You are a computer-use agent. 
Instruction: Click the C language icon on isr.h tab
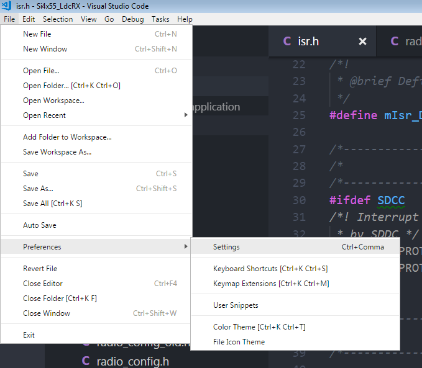click(x=287, y=42)
